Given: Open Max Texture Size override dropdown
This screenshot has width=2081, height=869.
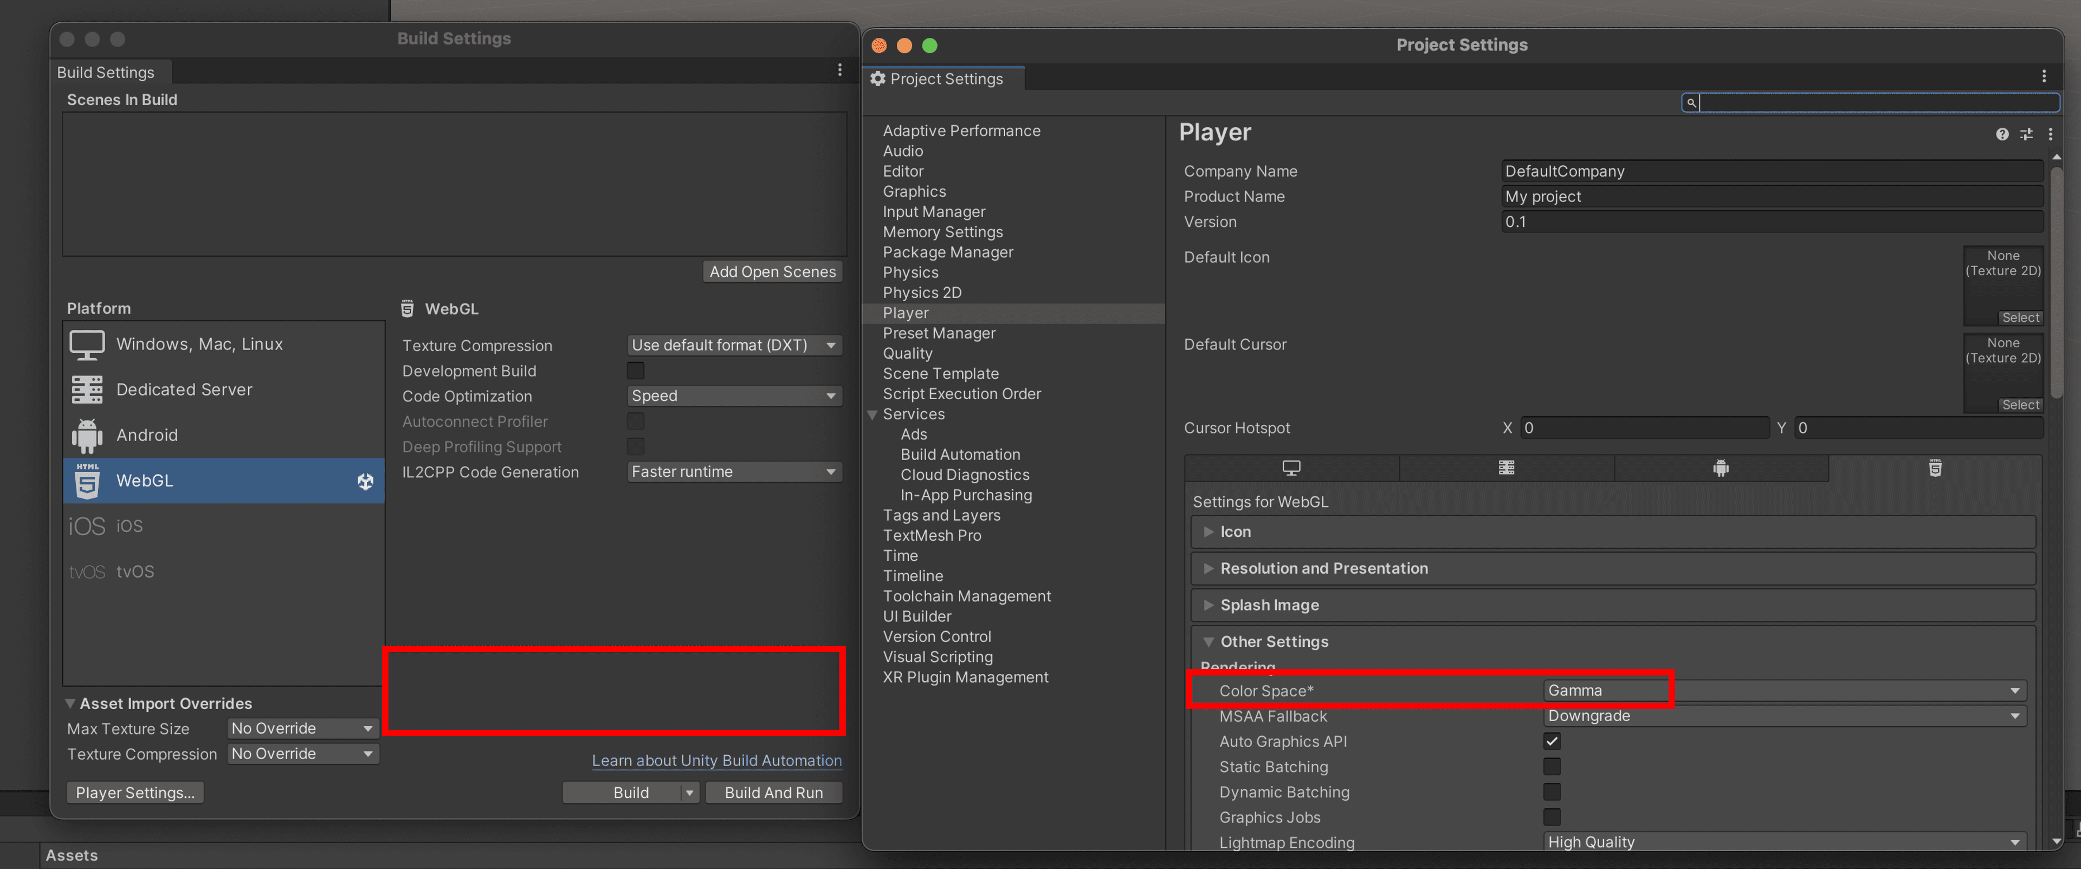Looking at the screenshot, I should point(302,729).
